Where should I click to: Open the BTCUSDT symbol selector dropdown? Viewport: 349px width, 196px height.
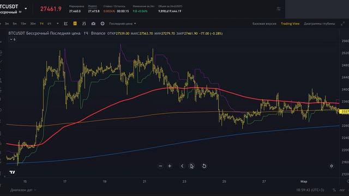click(x=26, y=9)
